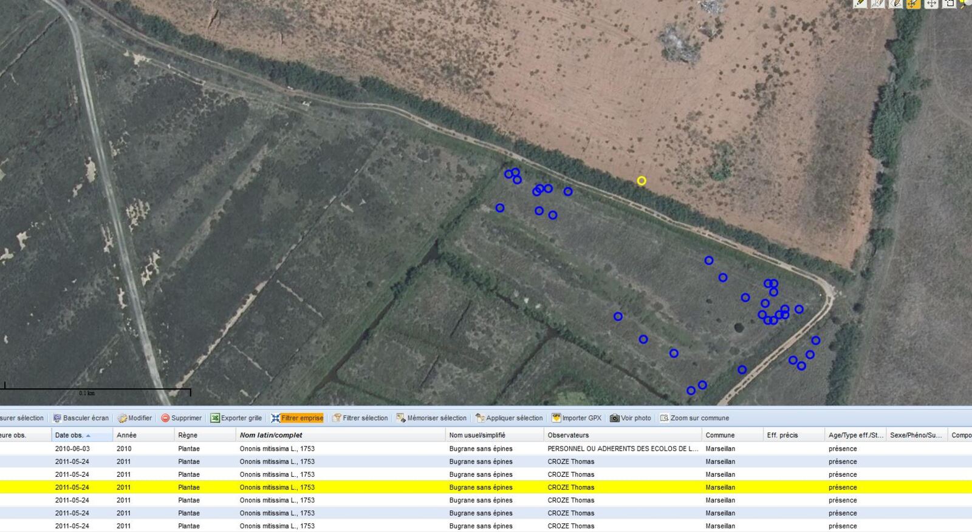
Task: Select the pencil draw point tool
Action: (x=860, y=4)
